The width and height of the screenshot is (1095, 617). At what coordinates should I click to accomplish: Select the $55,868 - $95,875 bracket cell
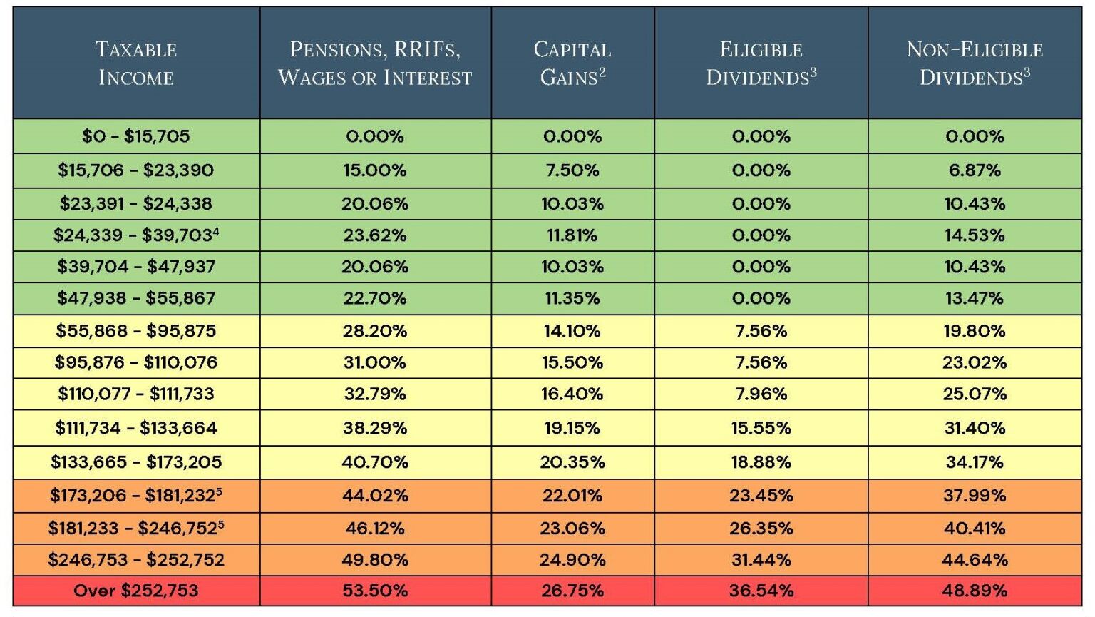point(136,331)
